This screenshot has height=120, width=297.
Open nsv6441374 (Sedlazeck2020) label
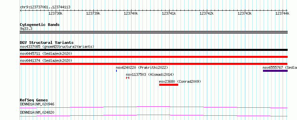click(46, 60)
